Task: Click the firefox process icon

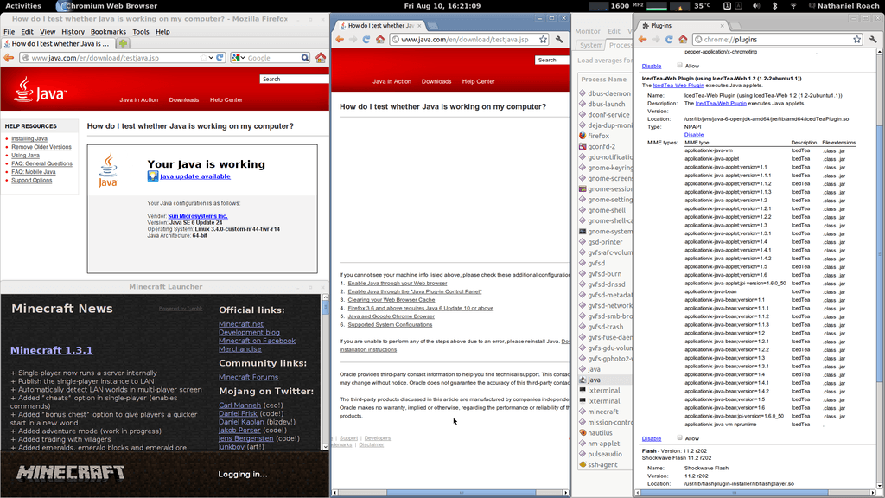Action: [x=583, y=136]
